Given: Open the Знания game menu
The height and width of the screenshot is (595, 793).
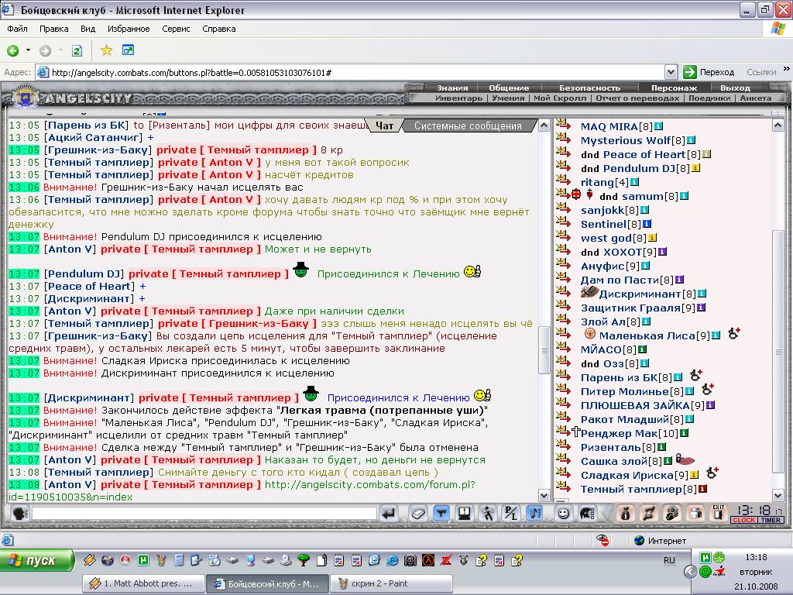Looking at the screenshot, I should (452, 88).
